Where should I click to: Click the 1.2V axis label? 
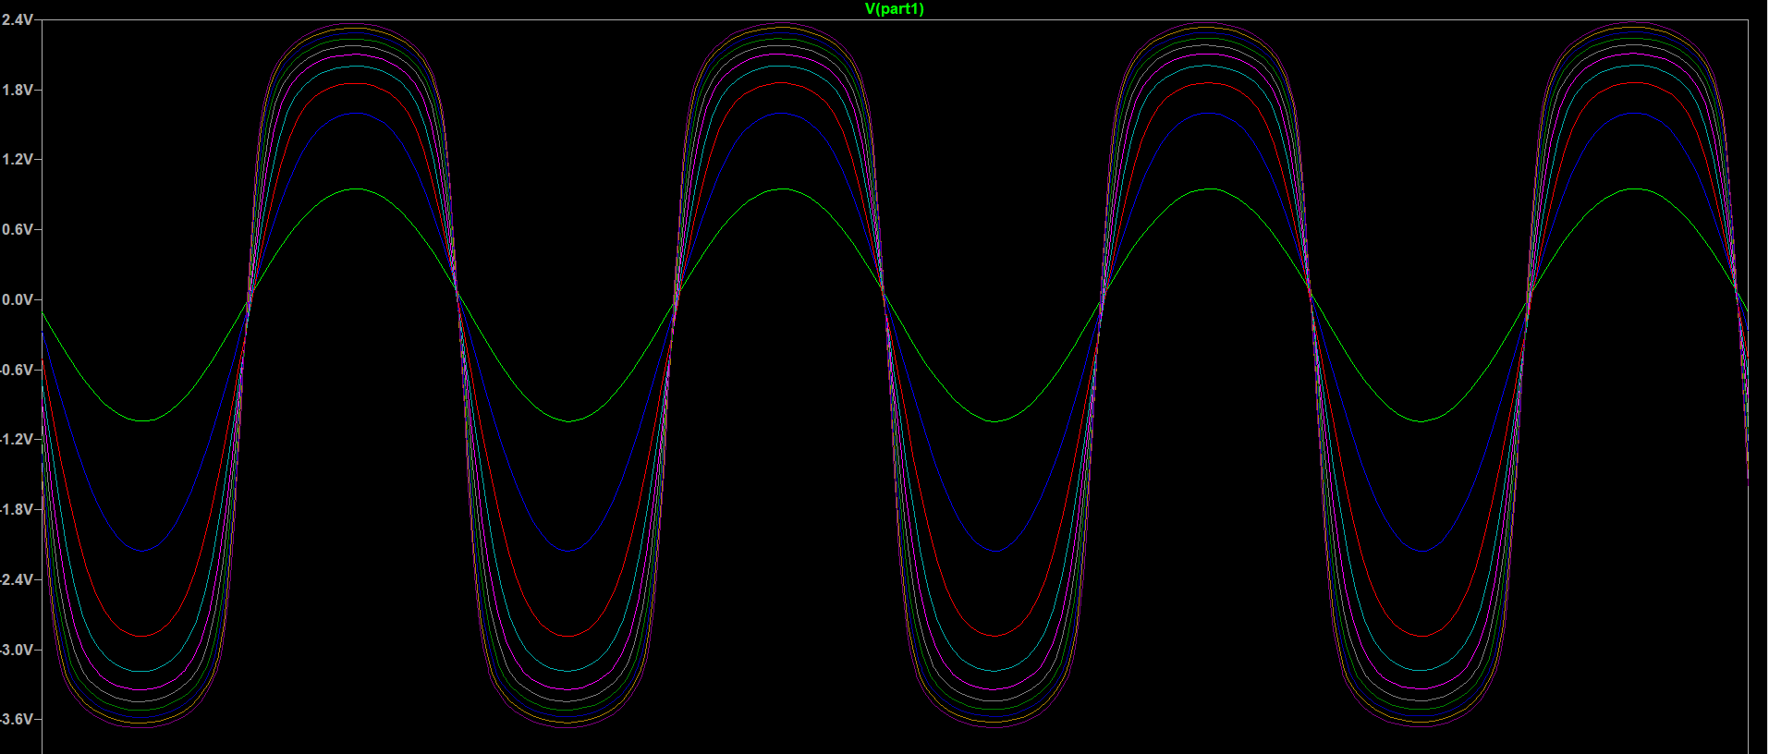[x=18, y=160]
